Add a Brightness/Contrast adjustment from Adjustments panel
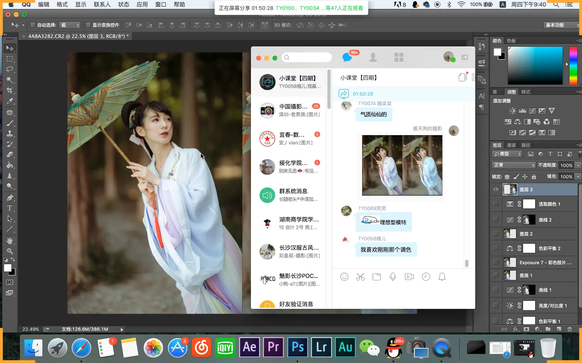This screenshot has height=363, width=582. click(513, 111)
